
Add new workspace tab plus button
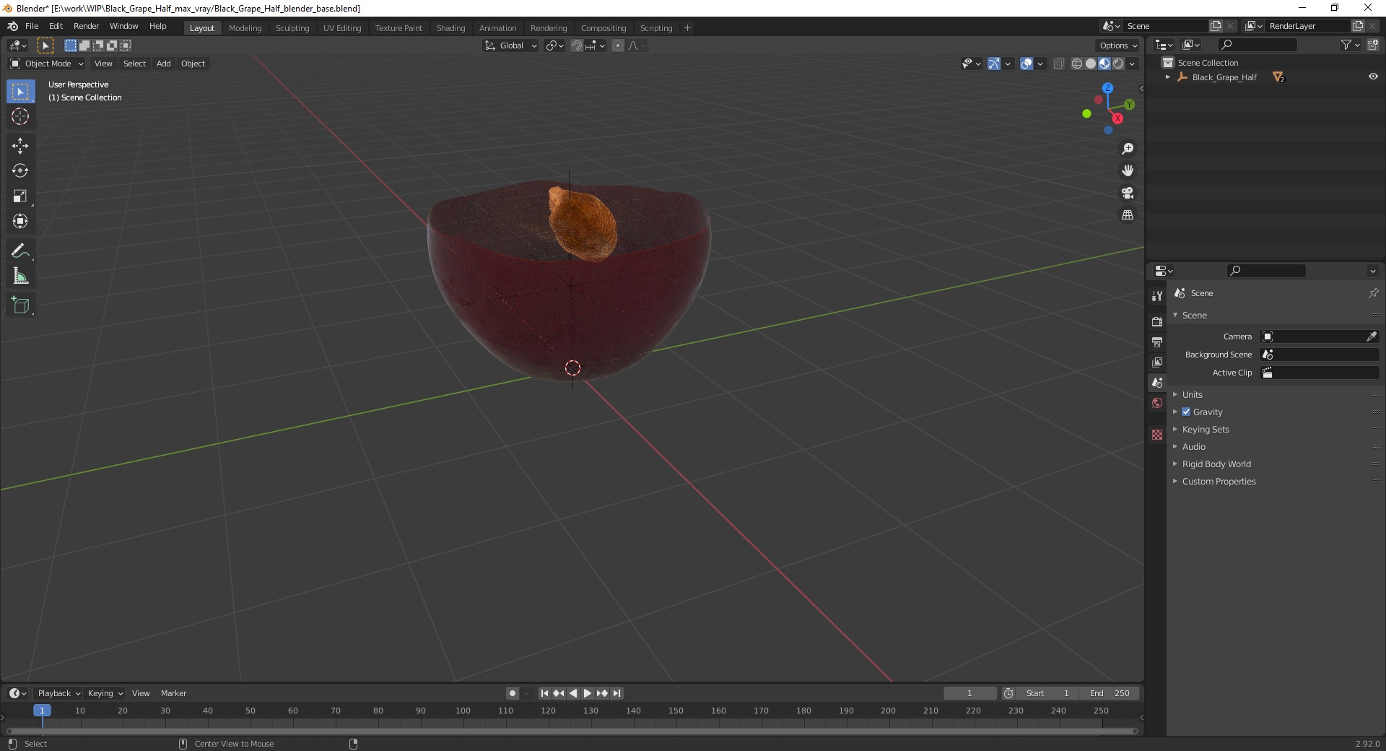click(687, 28)
